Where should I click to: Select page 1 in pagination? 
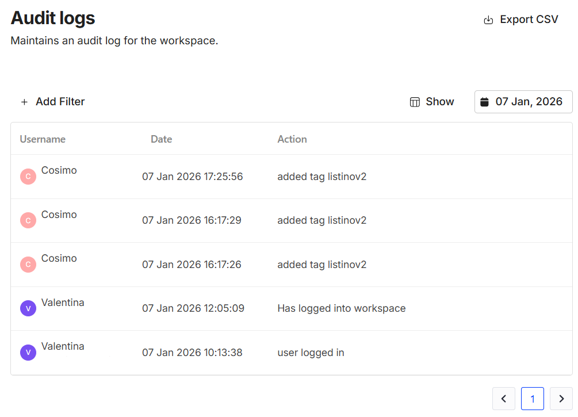point(533,399)
